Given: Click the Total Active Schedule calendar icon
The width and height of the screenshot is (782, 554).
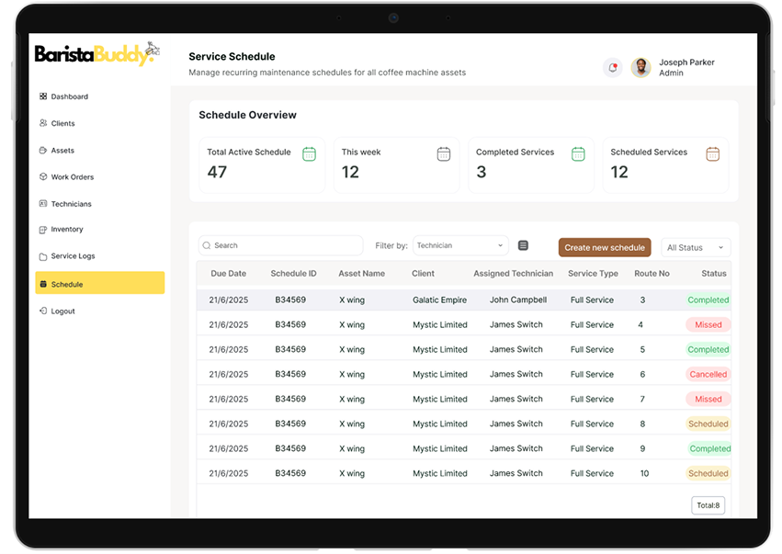Looking at the screenshot, I should coord(310,153).
